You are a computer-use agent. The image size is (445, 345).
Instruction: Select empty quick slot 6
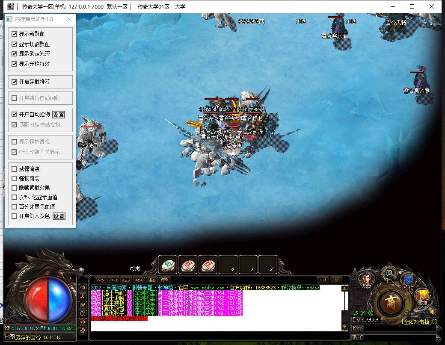[268, 265]
